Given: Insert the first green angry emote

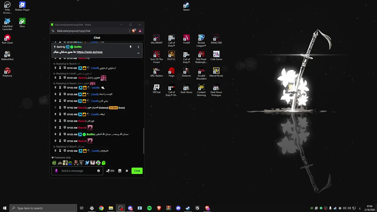Looking at the screenshot, I should coord(54,163).
